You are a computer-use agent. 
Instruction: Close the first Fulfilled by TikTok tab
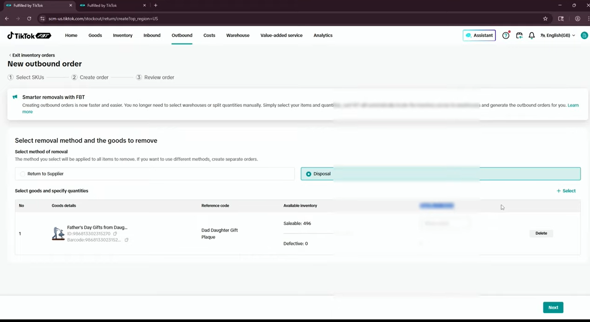(x=71, y=5)
